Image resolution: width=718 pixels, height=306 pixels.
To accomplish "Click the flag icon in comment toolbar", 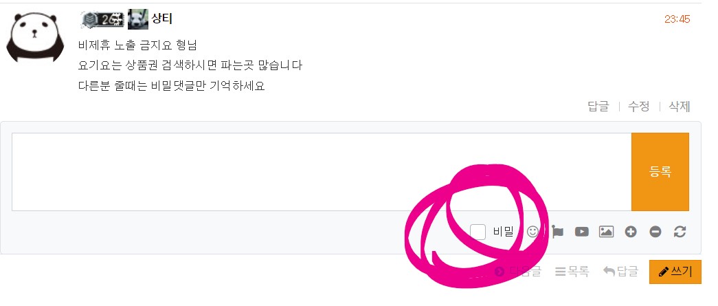I will 557,232.
